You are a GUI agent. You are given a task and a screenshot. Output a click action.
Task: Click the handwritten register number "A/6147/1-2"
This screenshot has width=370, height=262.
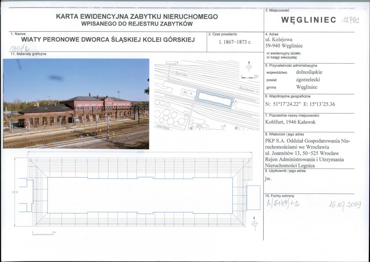click(x=283, y=204)
